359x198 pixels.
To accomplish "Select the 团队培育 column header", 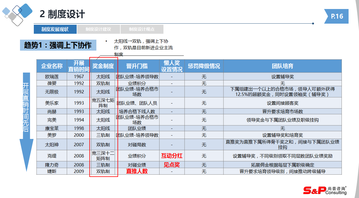I will (283, 66).
